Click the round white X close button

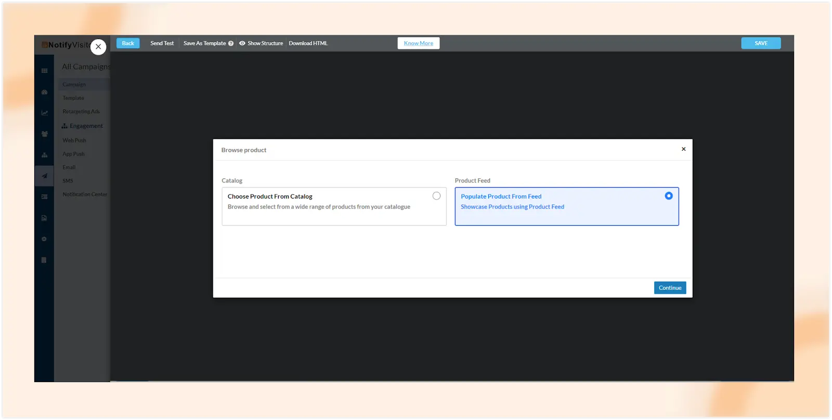(98, 47)
